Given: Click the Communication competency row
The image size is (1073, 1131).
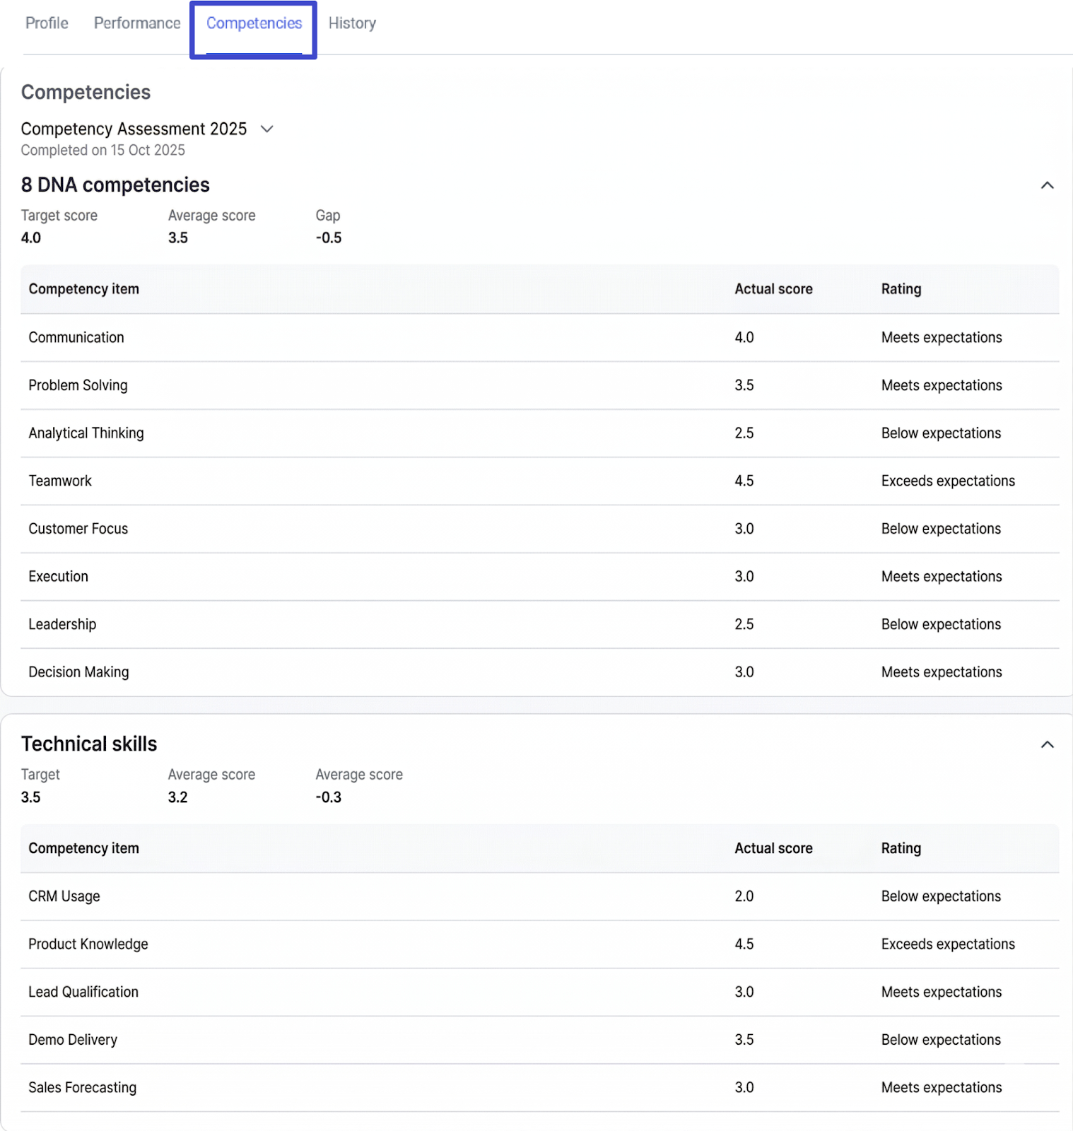Looking at the screenshot, I should (76, 338).
